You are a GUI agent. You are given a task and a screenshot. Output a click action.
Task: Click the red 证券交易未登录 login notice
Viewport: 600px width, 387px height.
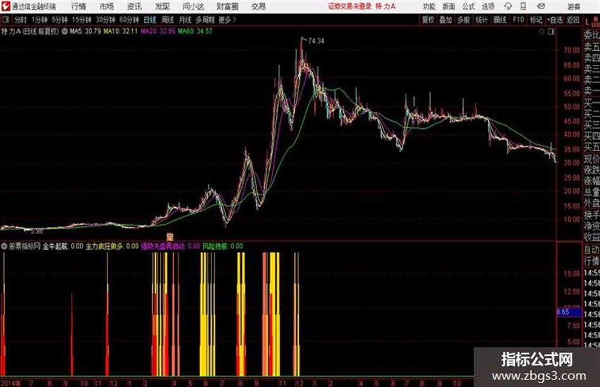tap(350, 6)
